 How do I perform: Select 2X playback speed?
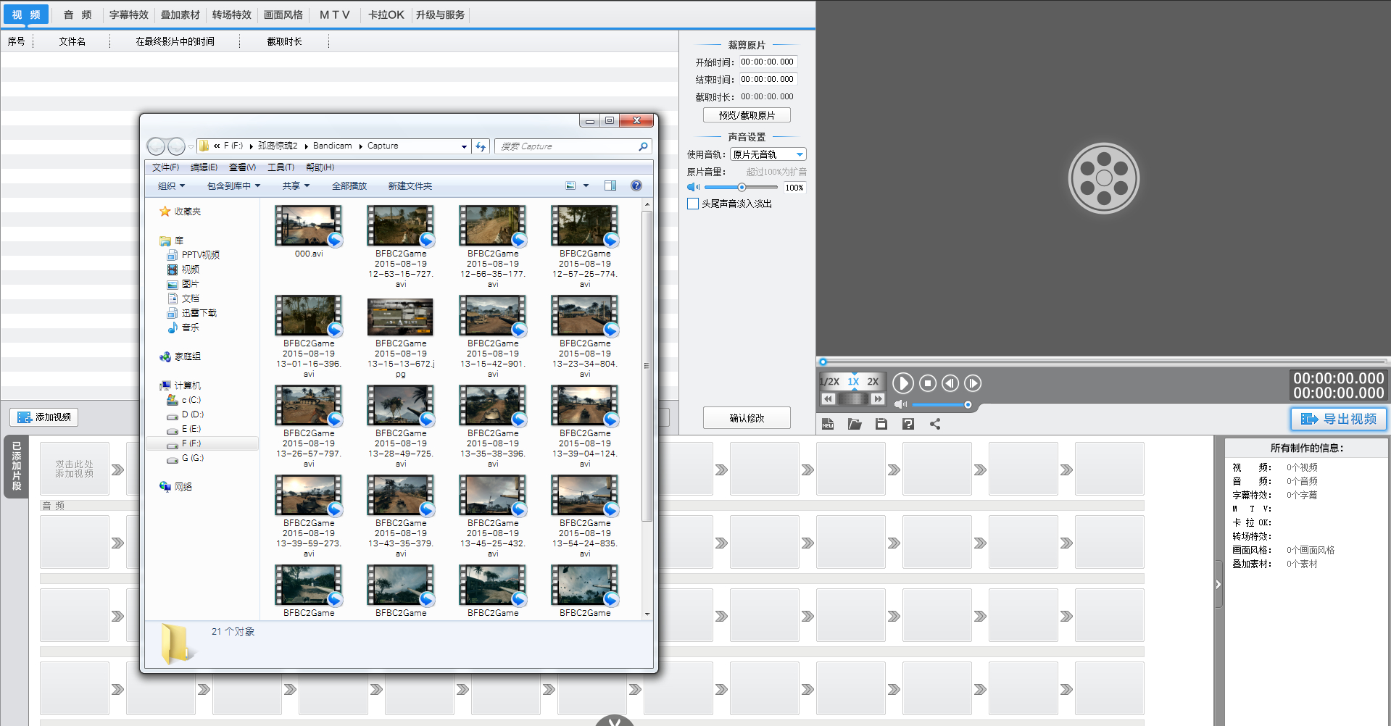pos(873,381)
